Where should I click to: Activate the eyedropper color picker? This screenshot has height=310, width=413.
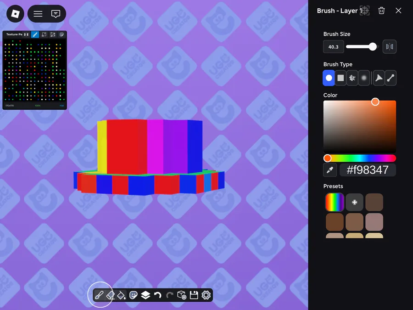(x=330, y=170)
